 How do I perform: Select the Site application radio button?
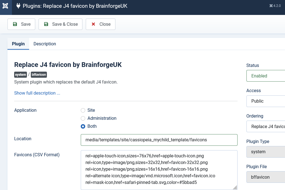(x=83, y=110)
